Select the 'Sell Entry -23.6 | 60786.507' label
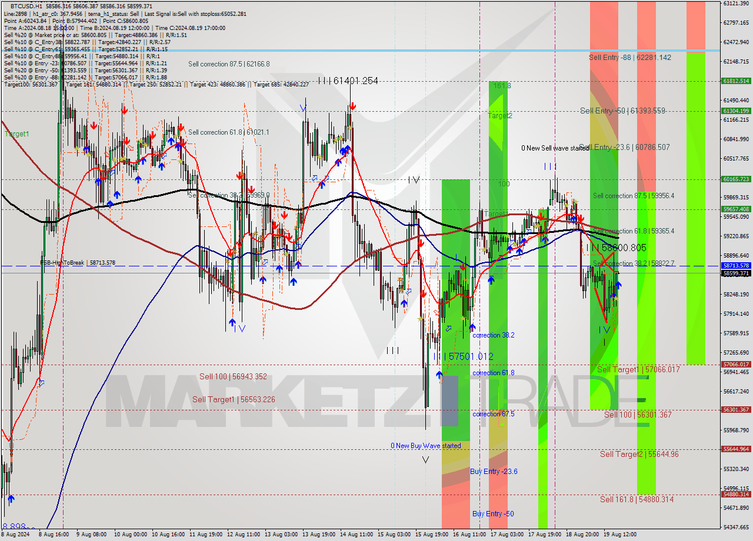The height and width of the screenshot is (541, 753). pos(624,147)
